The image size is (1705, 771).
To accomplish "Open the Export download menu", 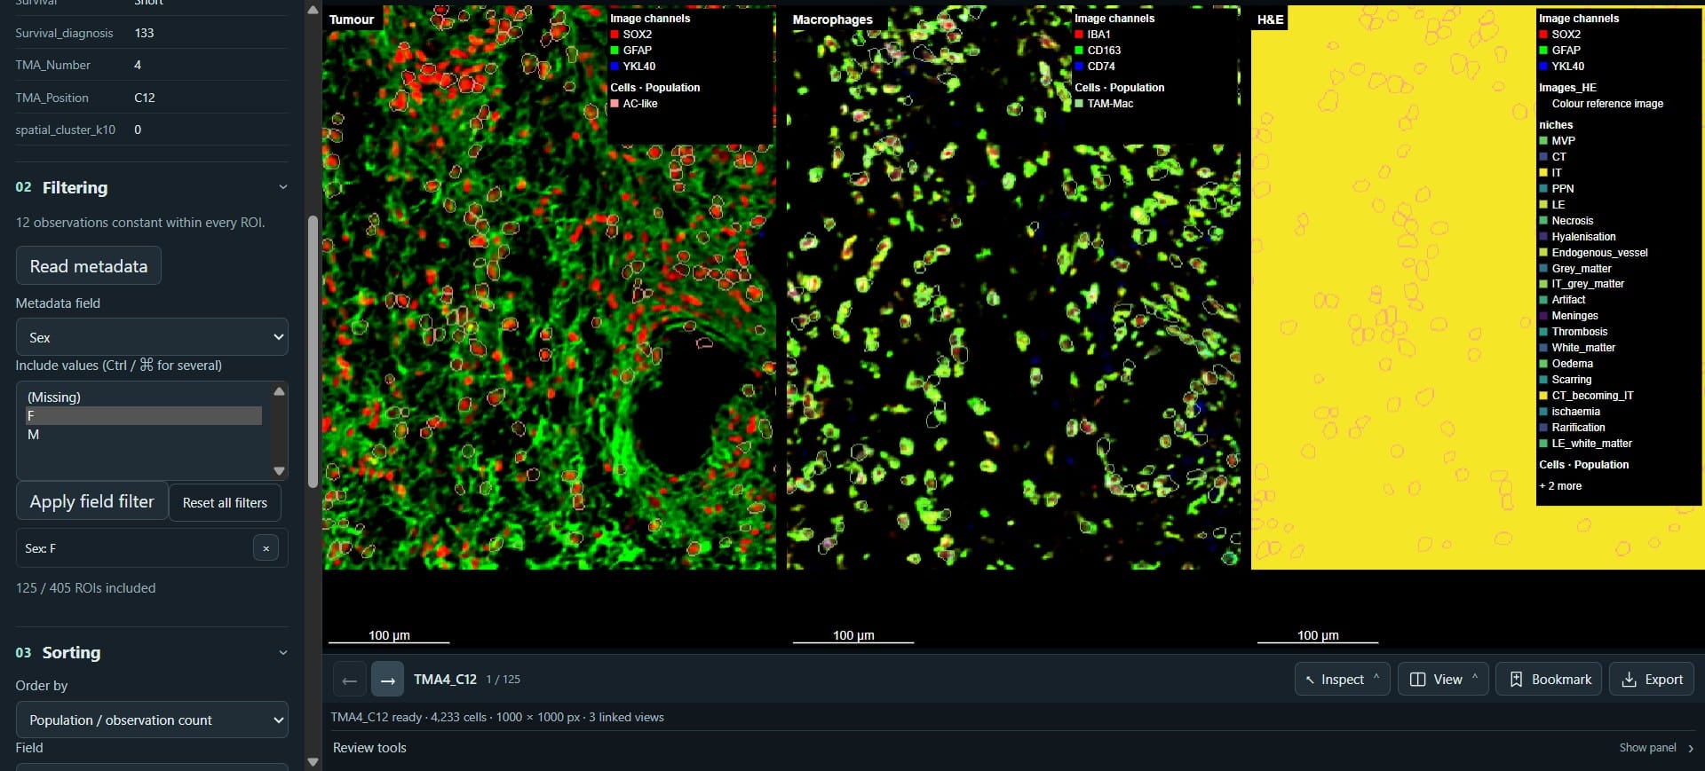I will tap(1652, 680).
